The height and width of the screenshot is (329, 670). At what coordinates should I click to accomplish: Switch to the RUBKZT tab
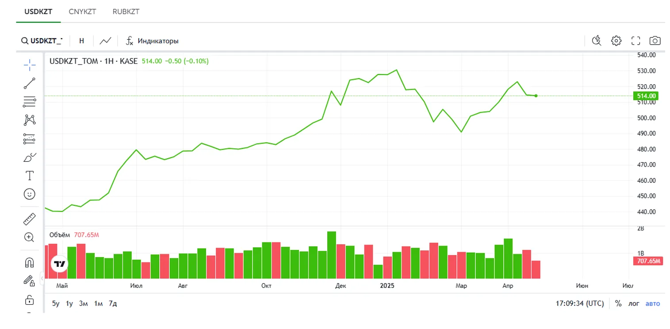pos(126,11)
